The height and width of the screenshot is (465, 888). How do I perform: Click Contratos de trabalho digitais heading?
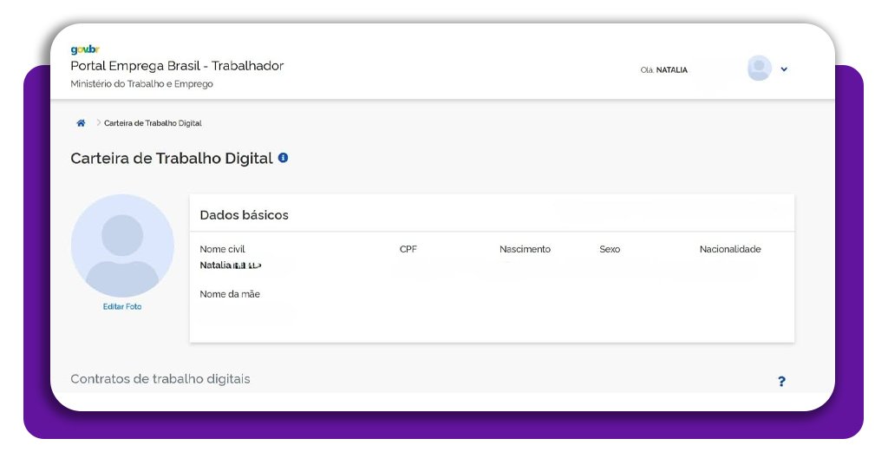click(160, 379)
